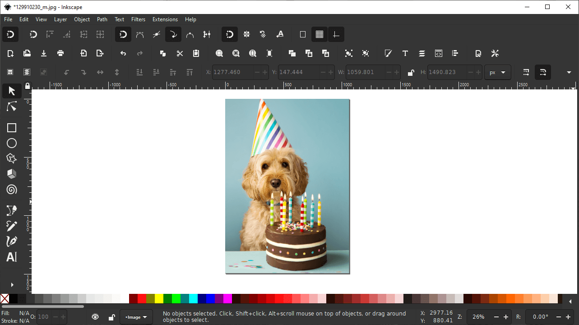Screen dimensions: 579x325
Task: Toggle width-height ratio lock
Action: [x=411, y=72]
